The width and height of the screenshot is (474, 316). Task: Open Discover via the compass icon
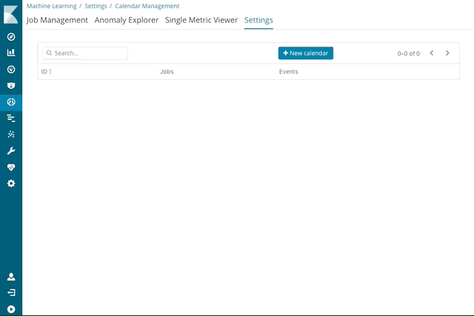pyautogui.click(x=11, y=37)
